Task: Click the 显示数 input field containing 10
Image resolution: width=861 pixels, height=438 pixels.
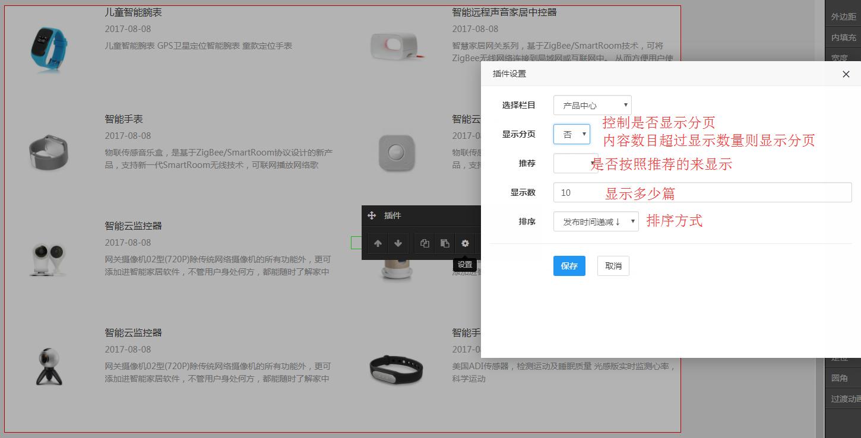Action: [702, 192]
